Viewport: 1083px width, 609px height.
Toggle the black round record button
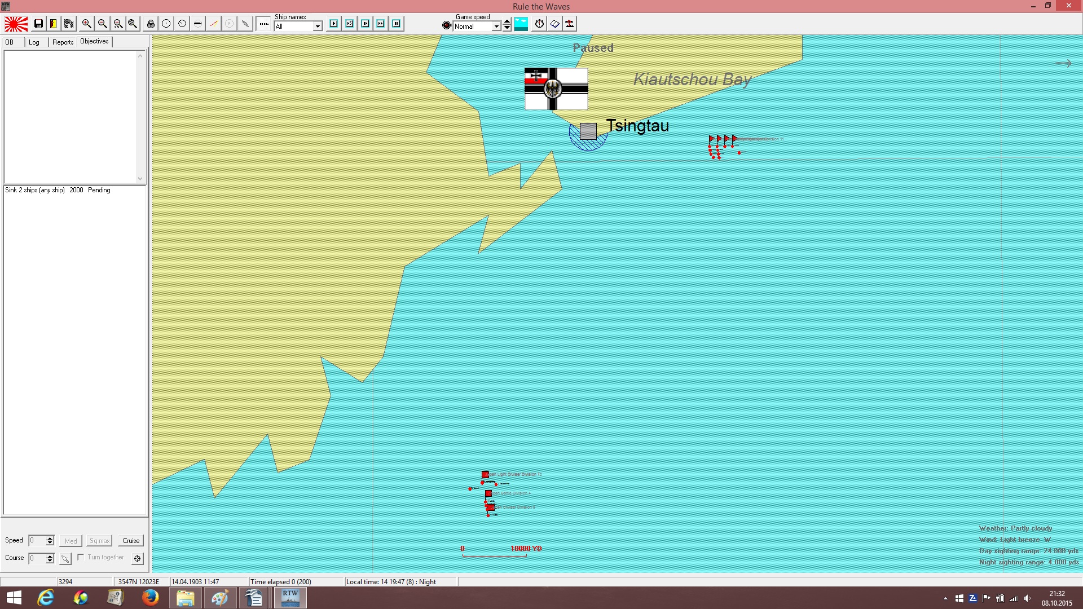[x=447, y=25]
